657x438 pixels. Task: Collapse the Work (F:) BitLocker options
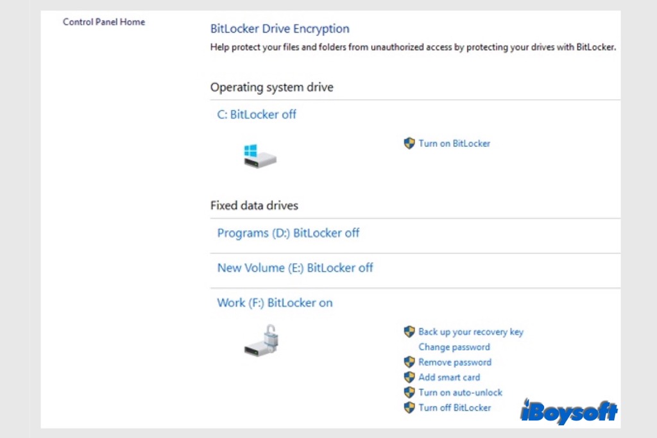275,302
